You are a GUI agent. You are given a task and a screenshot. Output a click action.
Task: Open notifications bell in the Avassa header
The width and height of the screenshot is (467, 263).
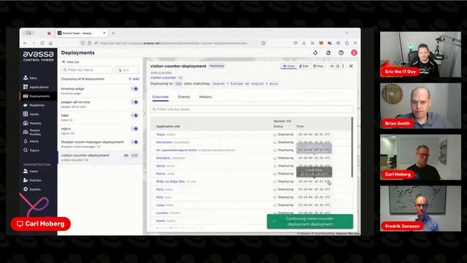pos(328,53)
